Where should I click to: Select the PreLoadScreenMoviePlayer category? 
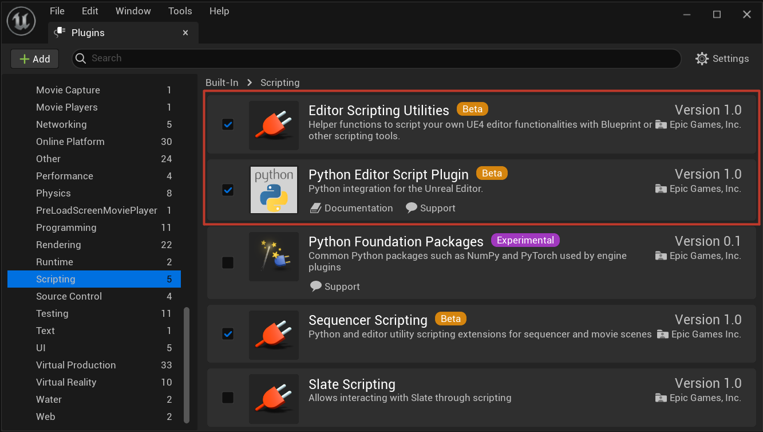point(94,210)
